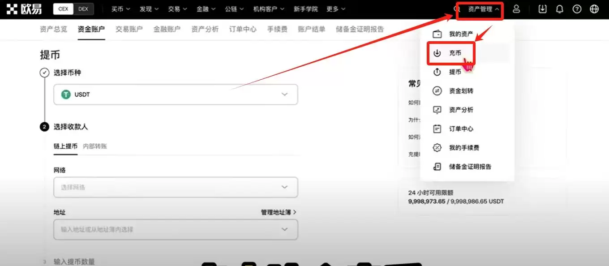Click the 我的资产 wallet icon
Image resolution: width=609 pixels, height=266 pixels.
[437, 33]
